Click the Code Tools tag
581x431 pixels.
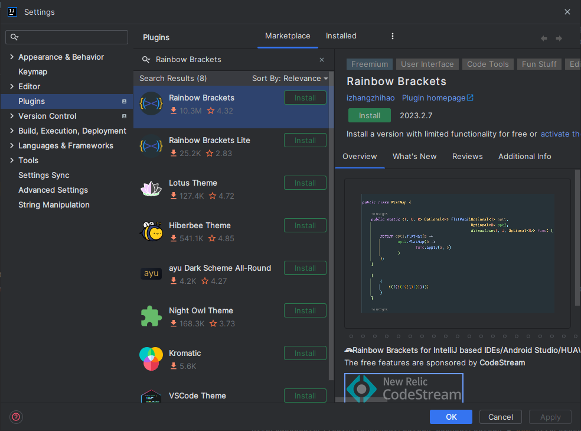[x=488, y=64]
